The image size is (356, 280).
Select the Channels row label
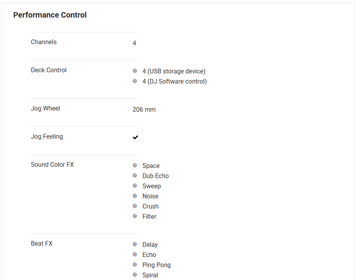click(x=44, y=42)
